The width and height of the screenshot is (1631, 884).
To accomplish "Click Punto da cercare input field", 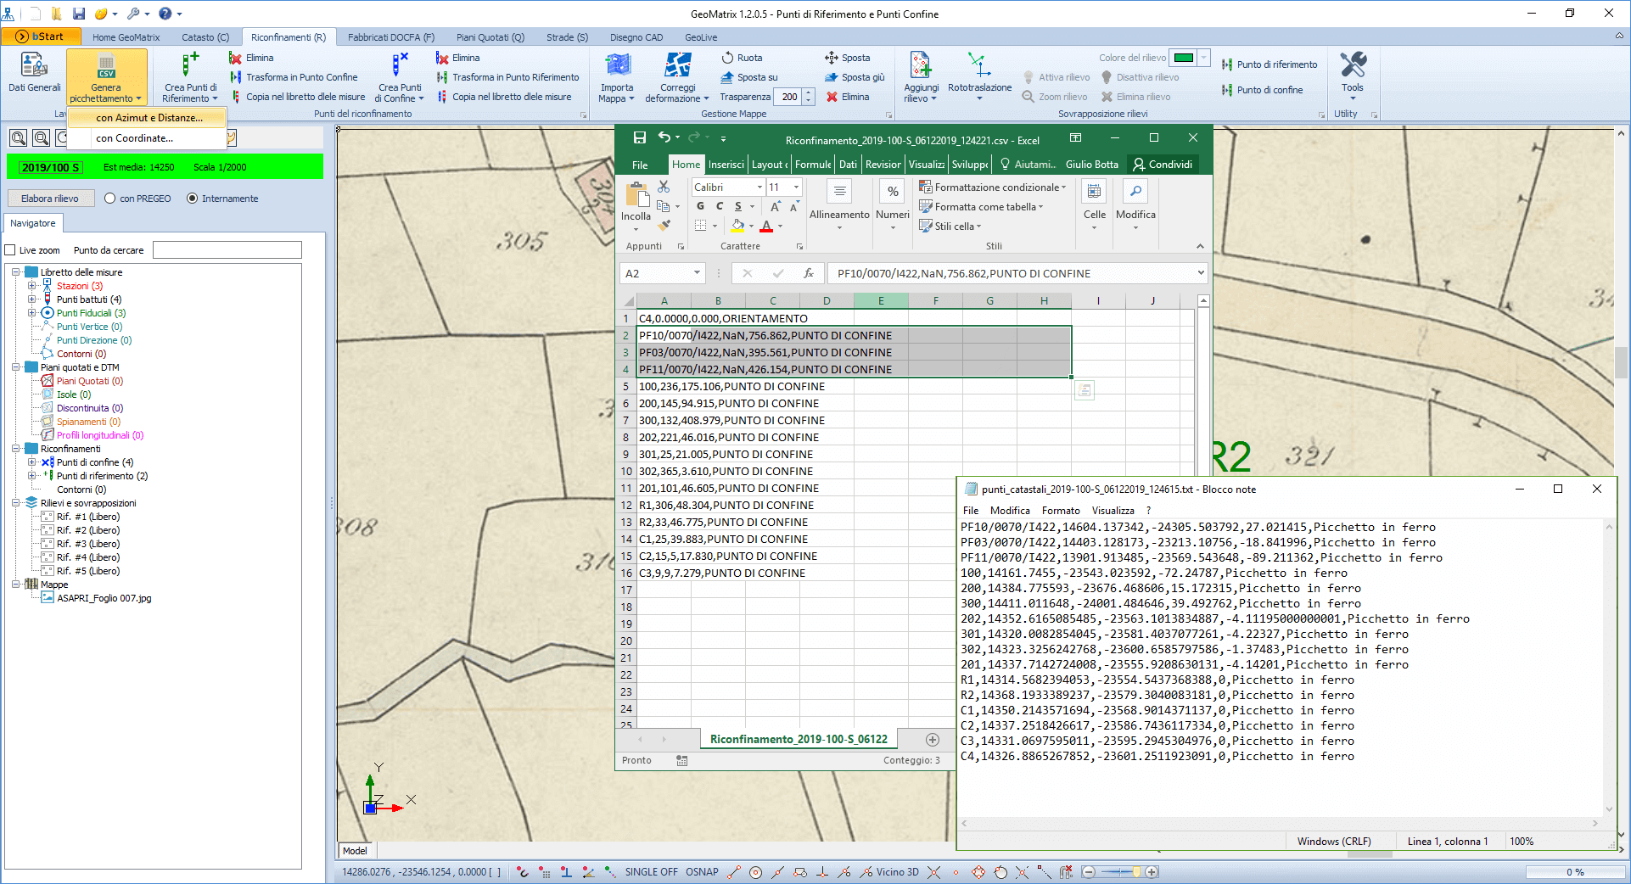I will tap(227, 250).
